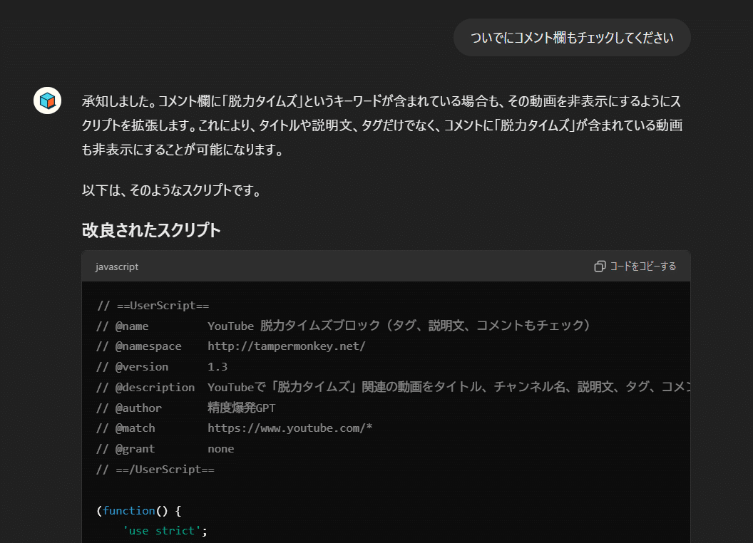The width and height of the screenshot is (753, 543).
Task: Click the 改良されたスクリプト heading
Action: [151, 230]
